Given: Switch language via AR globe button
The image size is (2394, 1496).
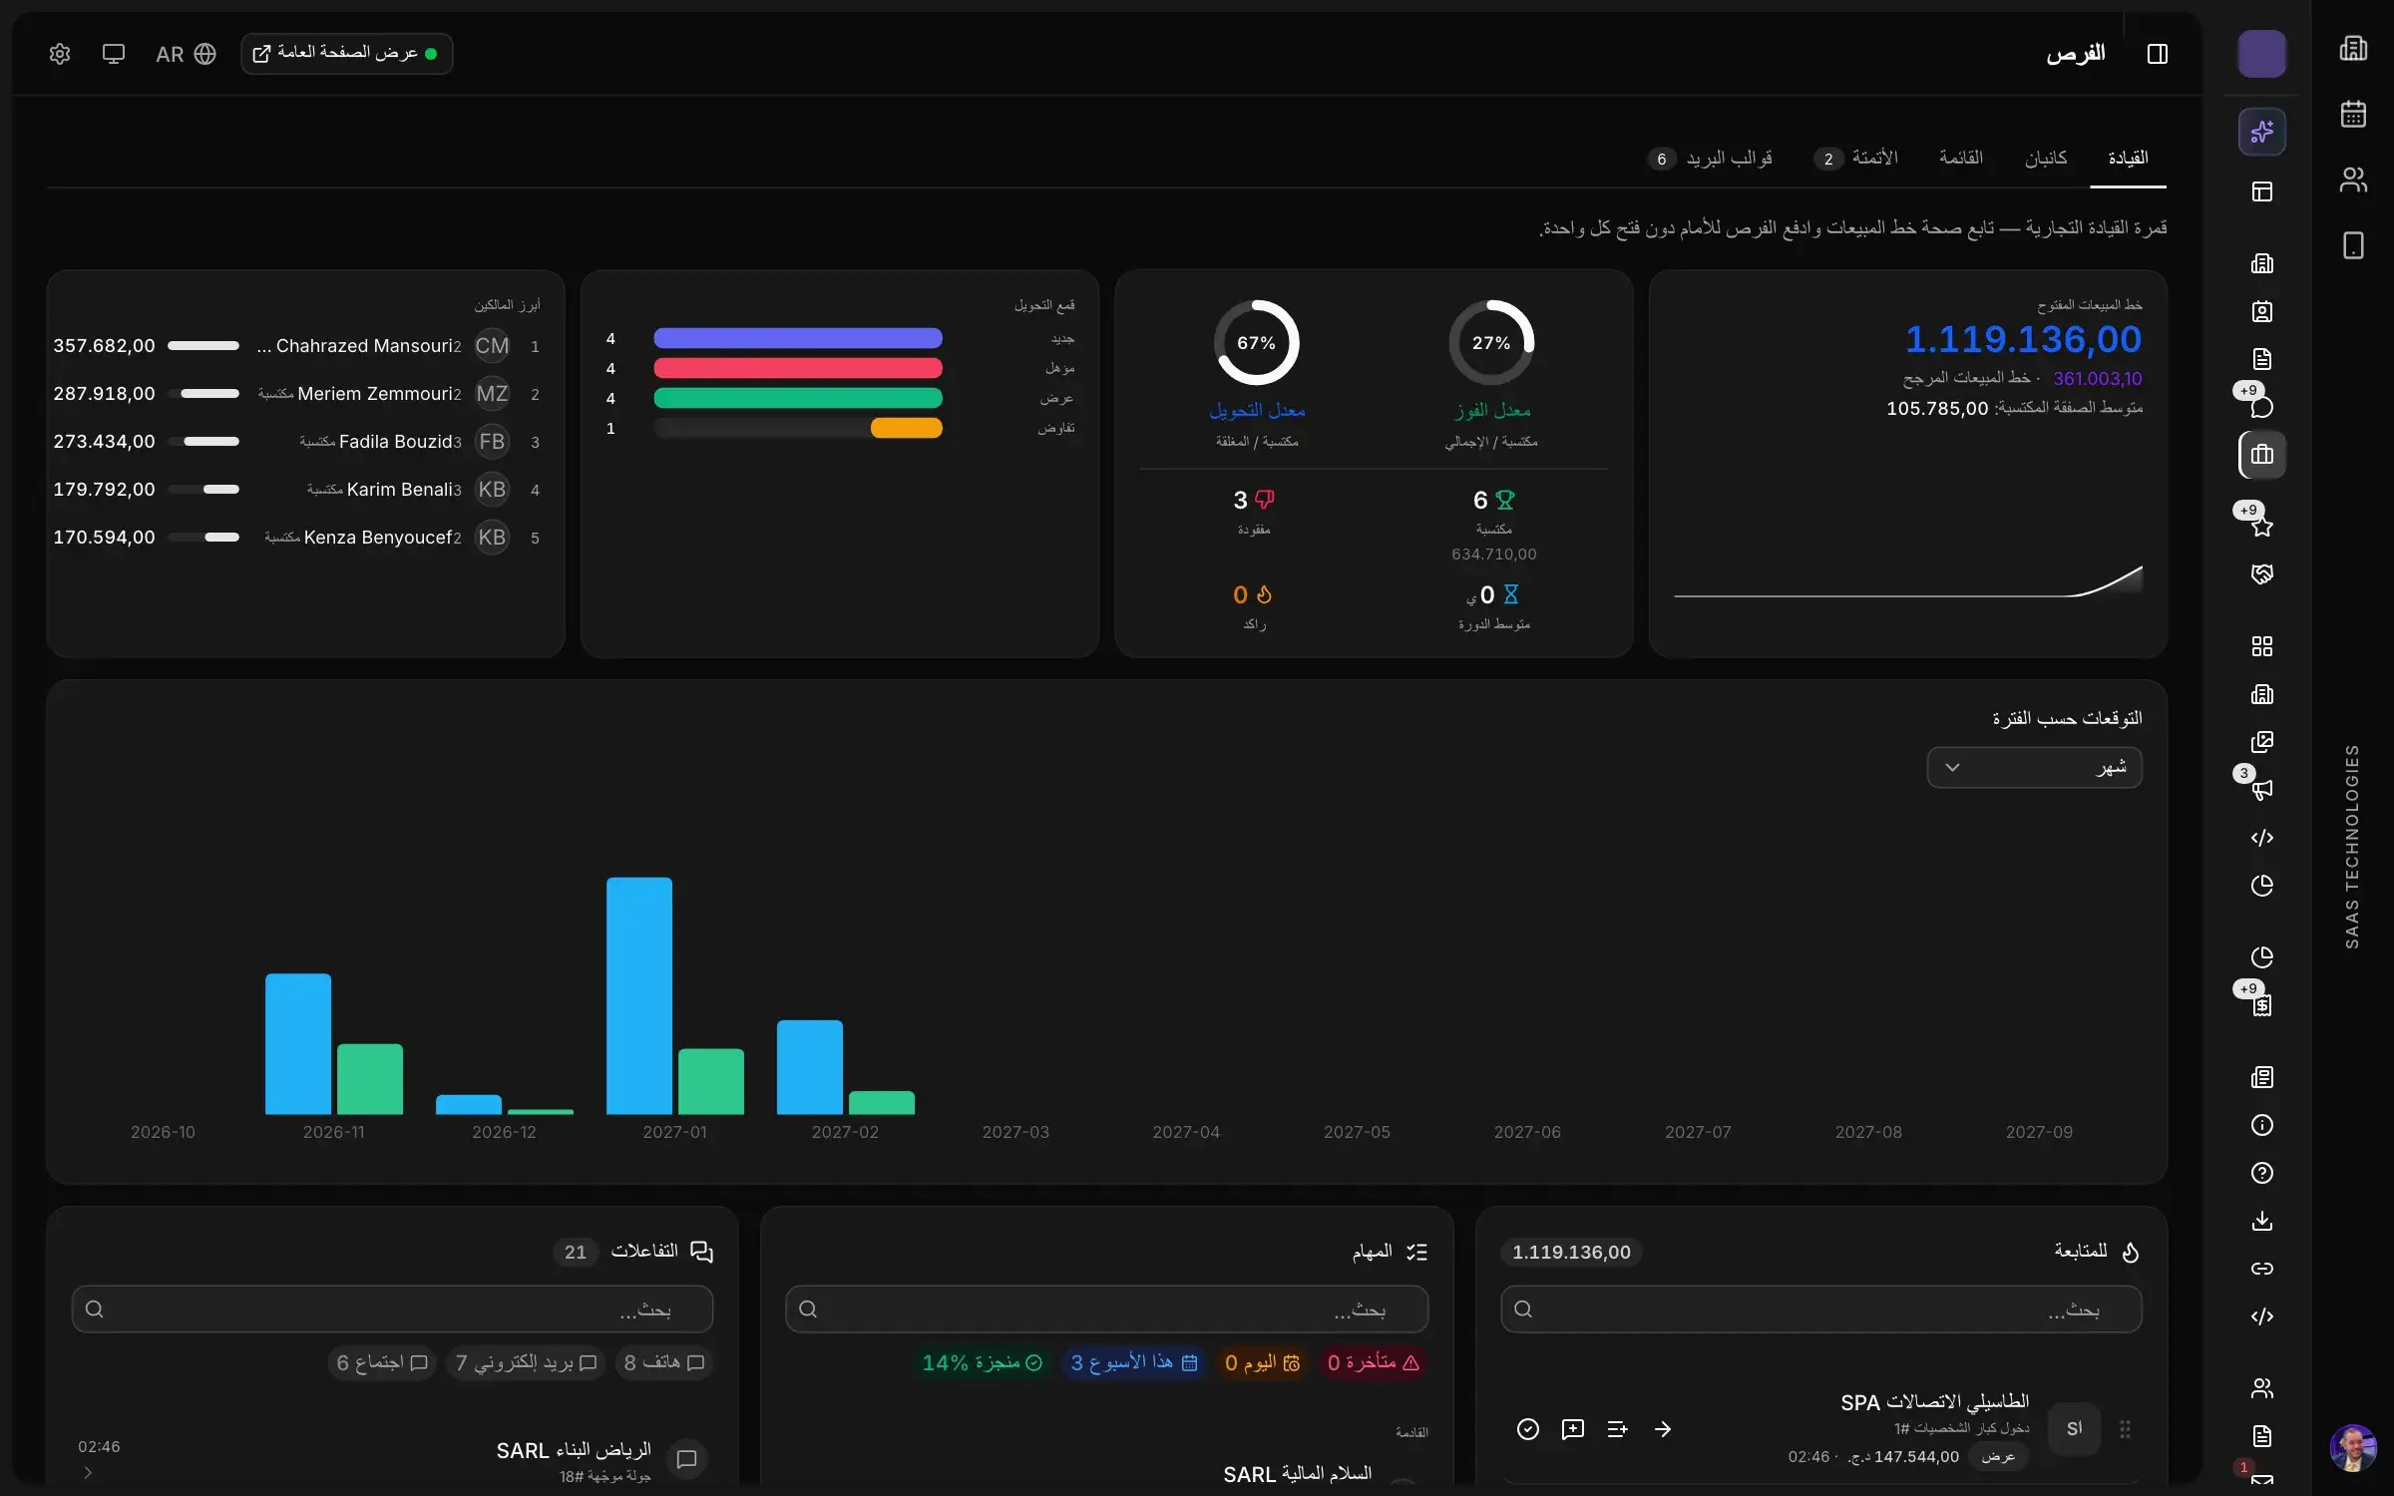Looking at the screenshot, I should pos(186,54).
